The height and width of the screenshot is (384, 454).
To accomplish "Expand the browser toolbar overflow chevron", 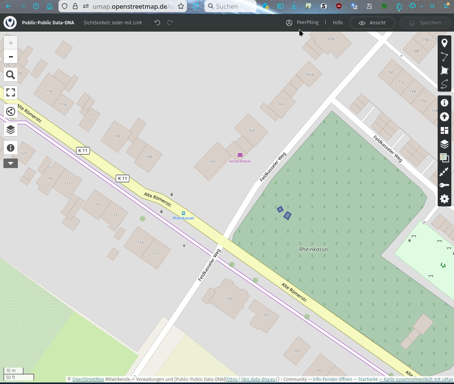I will pyautogui.click(x=433, y=6).
